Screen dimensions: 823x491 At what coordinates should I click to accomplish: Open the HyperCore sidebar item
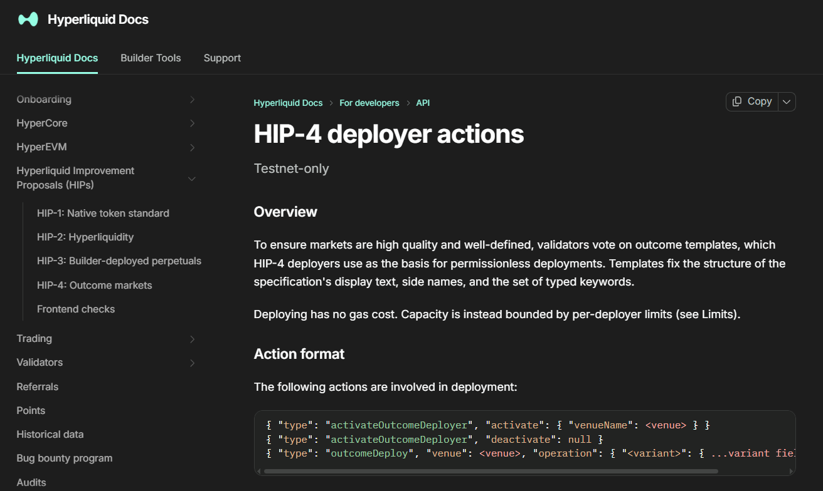coord(42,123)
